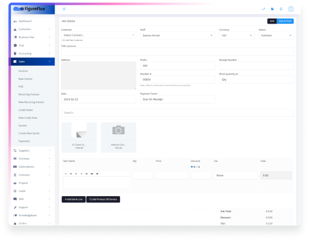This screenshot has width=309, height=240.
Task: Click the clipboard icon in top bar
Action: point(281,9)
